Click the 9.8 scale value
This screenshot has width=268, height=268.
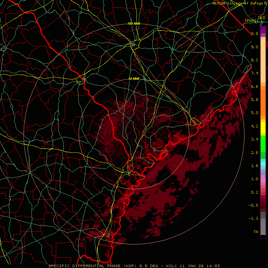pos(255,33)
